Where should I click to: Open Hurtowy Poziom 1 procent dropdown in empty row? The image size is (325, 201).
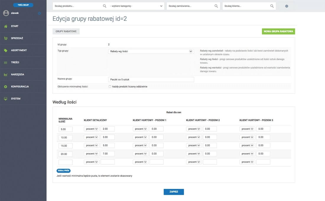tap(141, 162)
